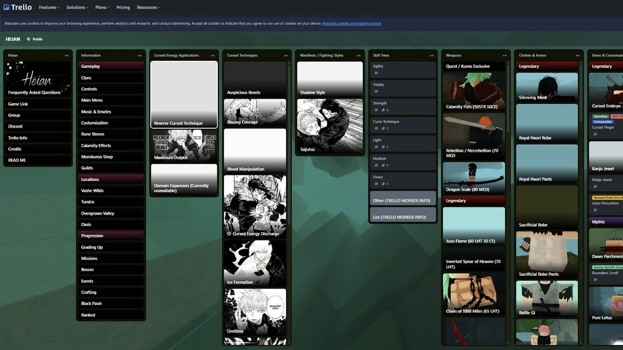Open the Game Link card
The height and width of the screenshot is (350, 623).
coord(38,104)
